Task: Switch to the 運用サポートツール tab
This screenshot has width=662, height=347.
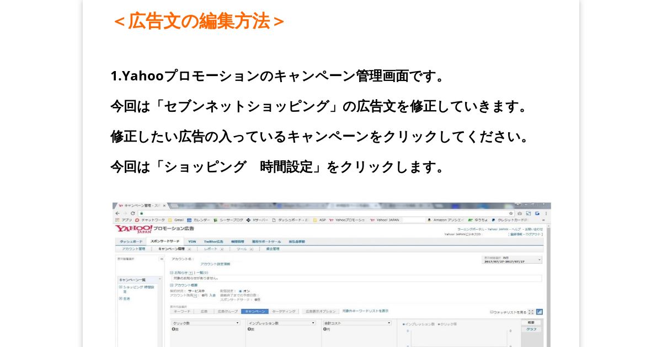Action: [266, 241]
